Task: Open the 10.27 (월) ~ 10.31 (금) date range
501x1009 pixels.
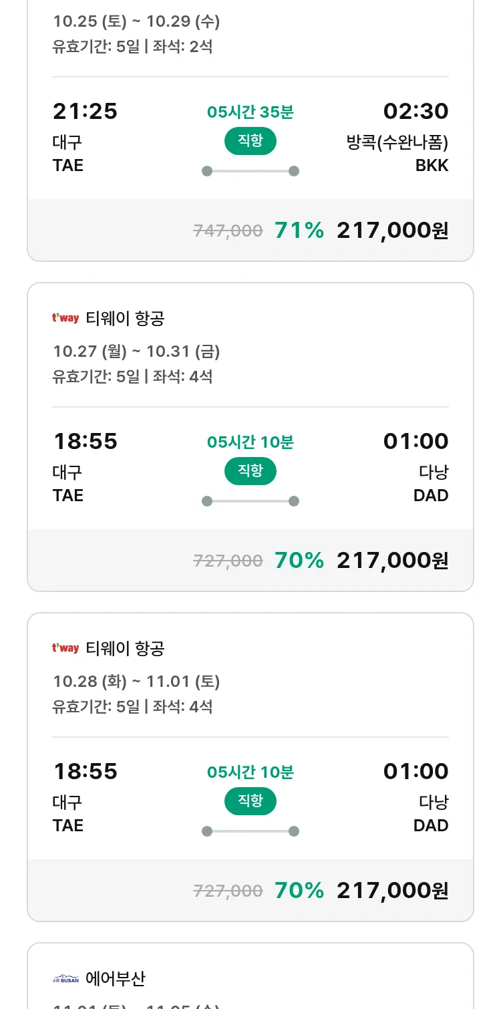Action: (x=136, y=351)
